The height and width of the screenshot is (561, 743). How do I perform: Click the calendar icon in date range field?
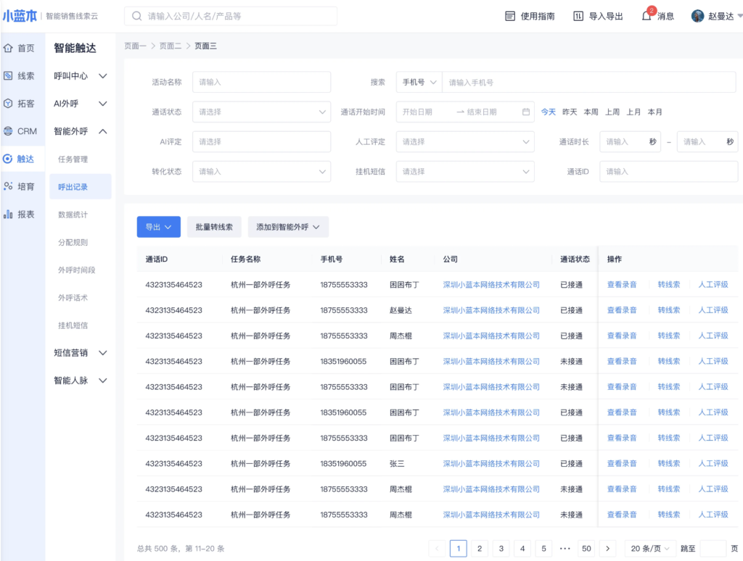coord(526,112)
